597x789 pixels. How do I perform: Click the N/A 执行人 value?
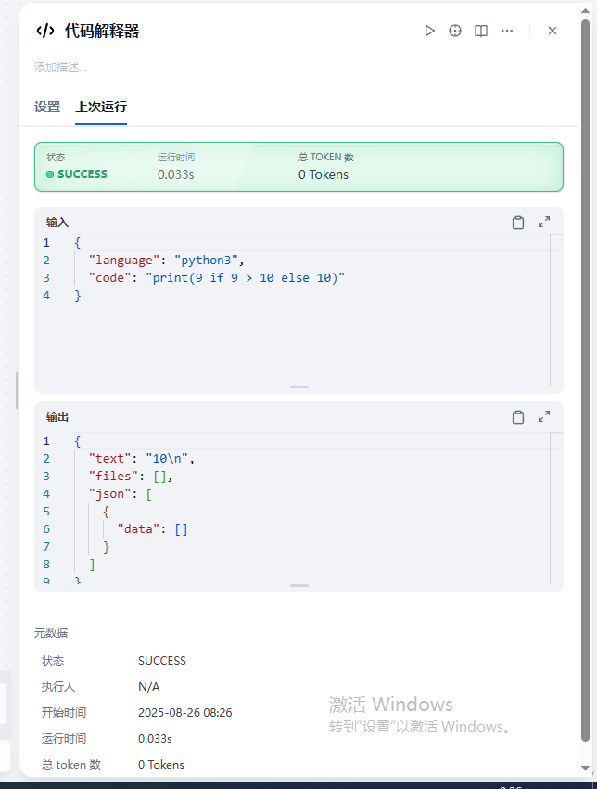[149, 687]
